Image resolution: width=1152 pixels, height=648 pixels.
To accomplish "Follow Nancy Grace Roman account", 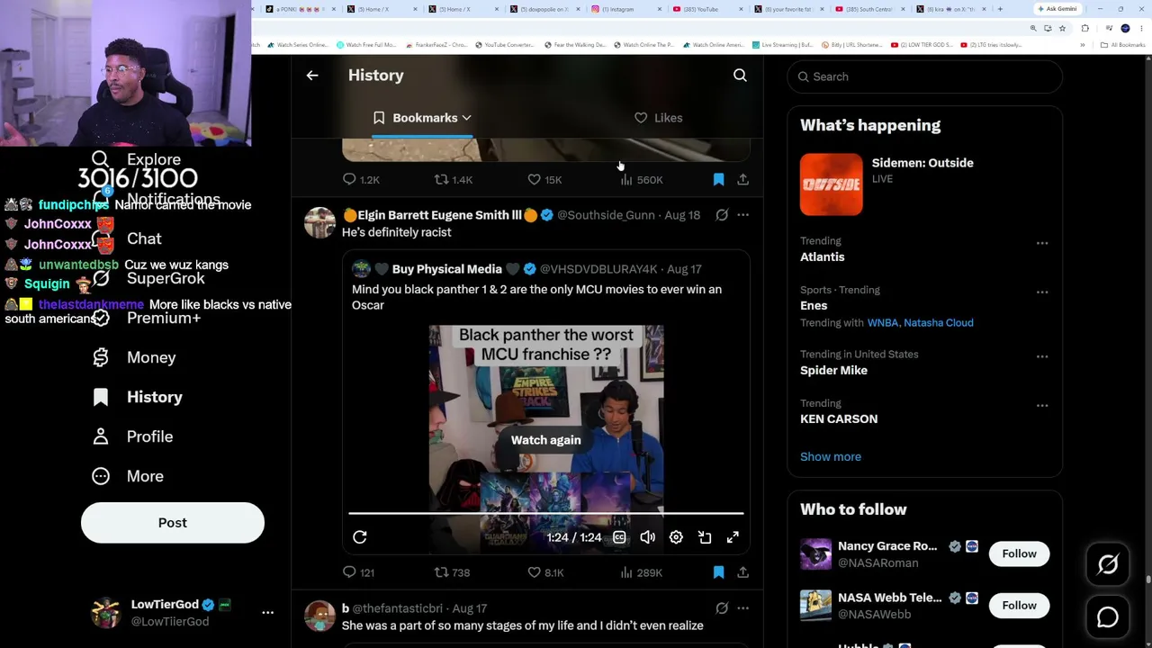I will tap(1019, 554).
